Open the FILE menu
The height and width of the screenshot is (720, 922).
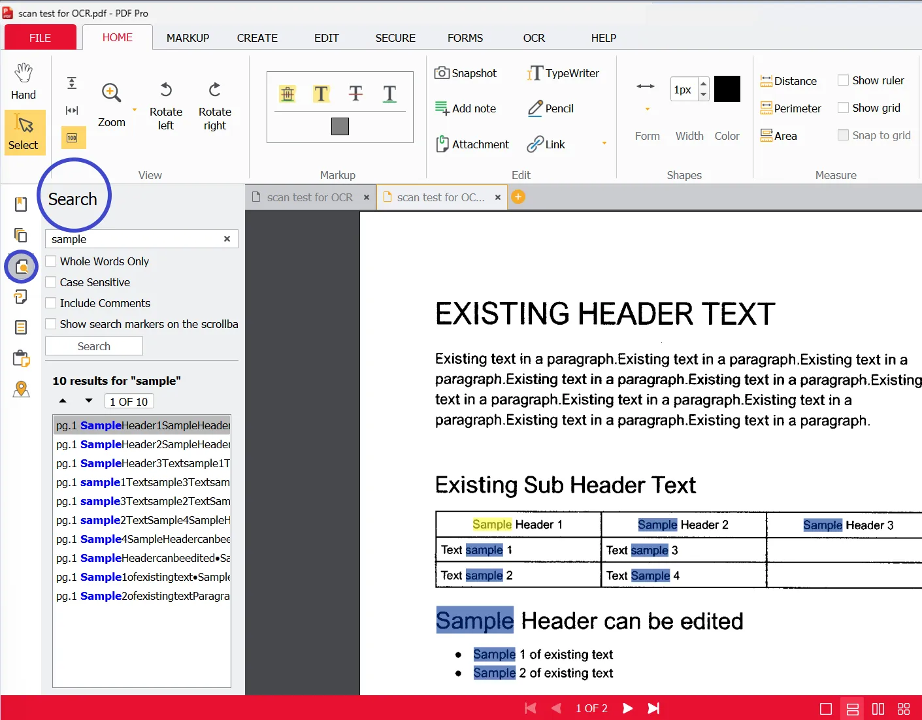(41, 38)
